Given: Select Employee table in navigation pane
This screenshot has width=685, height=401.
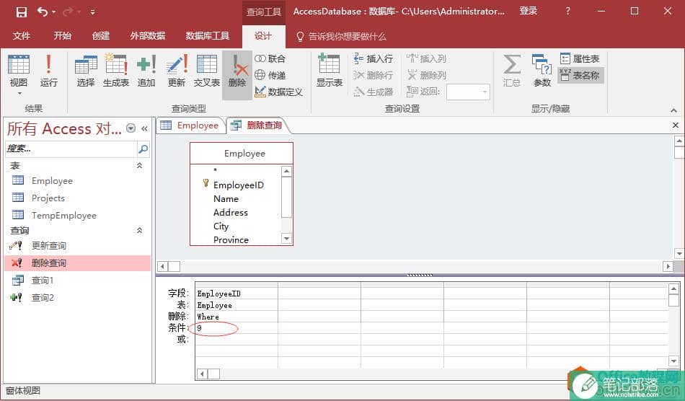Looking at the screenshot, I should click(77, 181).
